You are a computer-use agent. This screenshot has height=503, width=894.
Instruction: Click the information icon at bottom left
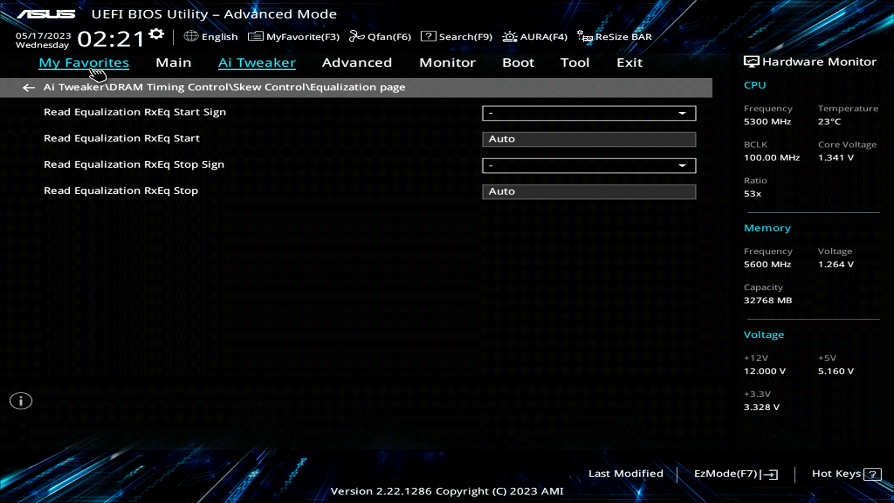click(20, 401)
